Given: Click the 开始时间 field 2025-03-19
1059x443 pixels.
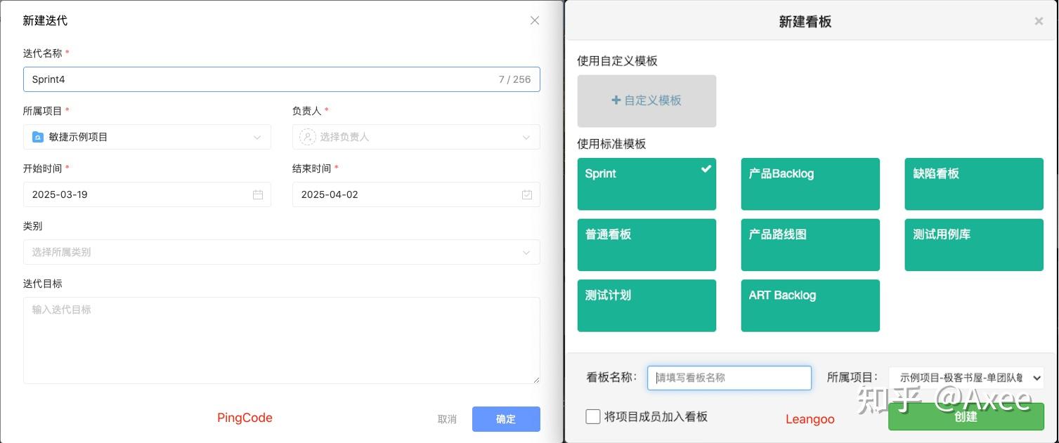Looking at the screenshot, I should [147, 194].
